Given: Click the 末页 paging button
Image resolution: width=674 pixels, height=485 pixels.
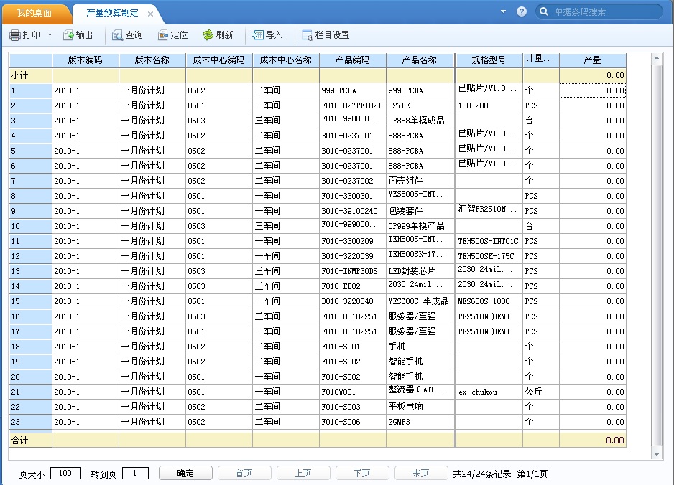Looking at the screenshot, I should click(x=421, y=473).
